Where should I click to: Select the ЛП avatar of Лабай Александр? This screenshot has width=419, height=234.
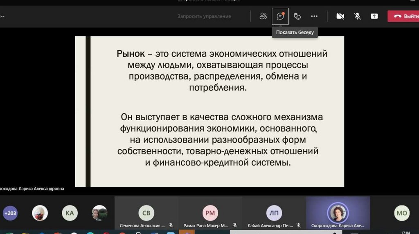coord(274,213)
